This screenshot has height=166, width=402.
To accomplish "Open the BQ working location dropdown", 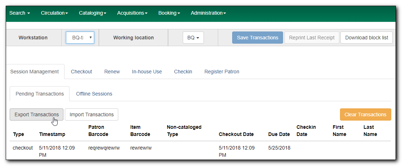I will point(193,38).
